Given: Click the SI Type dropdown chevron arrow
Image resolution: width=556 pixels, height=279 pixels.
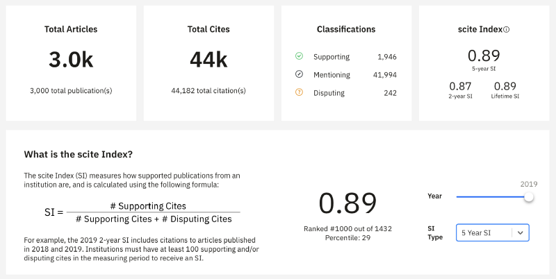Looking at the screenshot, I should (519, 232).
